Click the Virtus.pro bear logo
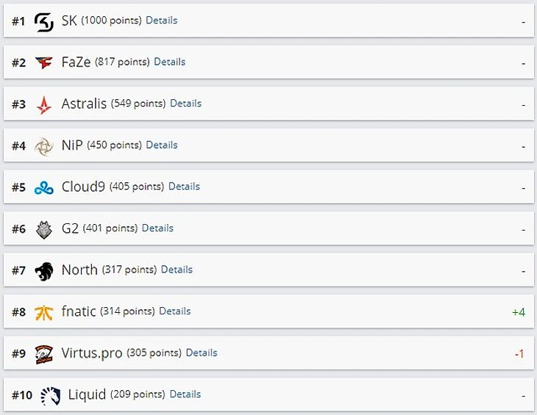537x415 pixels. click(44, 355)
